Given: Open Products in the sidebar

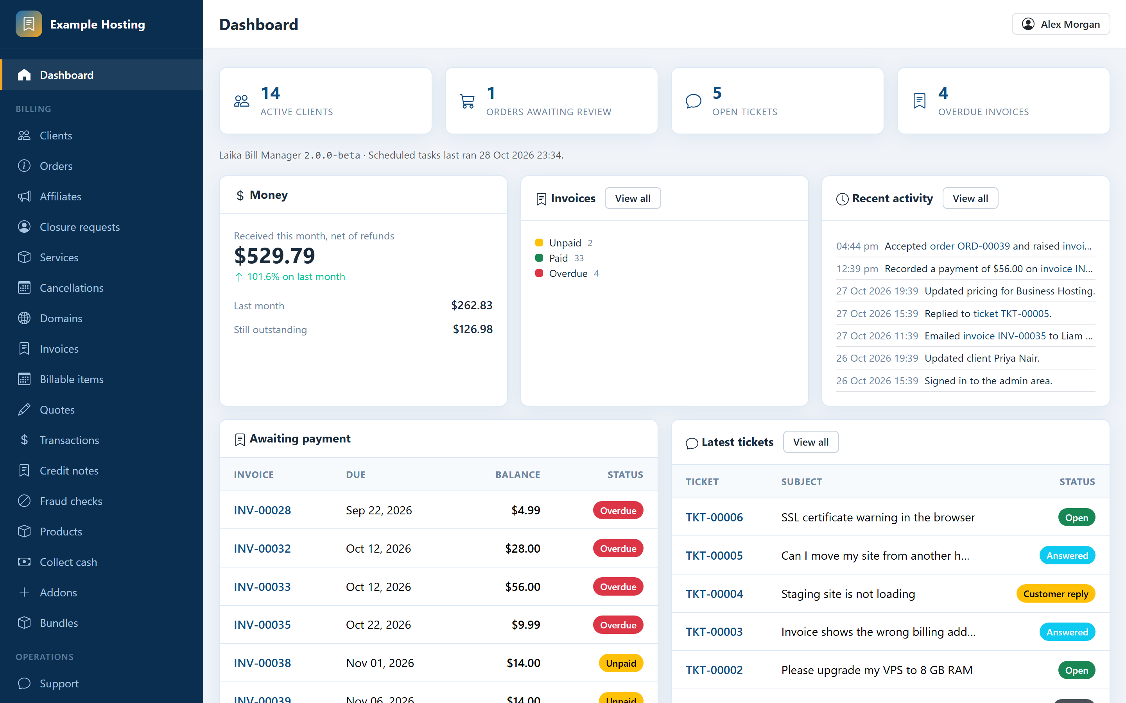Looking at the screenshot, I should point(101,532).
